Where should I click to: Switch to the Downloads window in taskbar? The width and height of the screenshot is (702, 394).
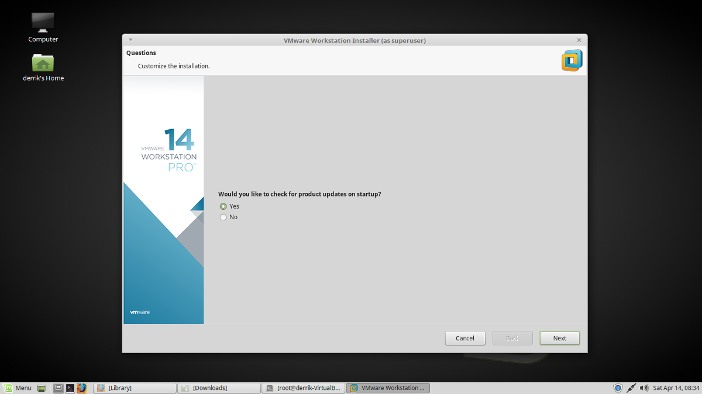tap(219, 388)
